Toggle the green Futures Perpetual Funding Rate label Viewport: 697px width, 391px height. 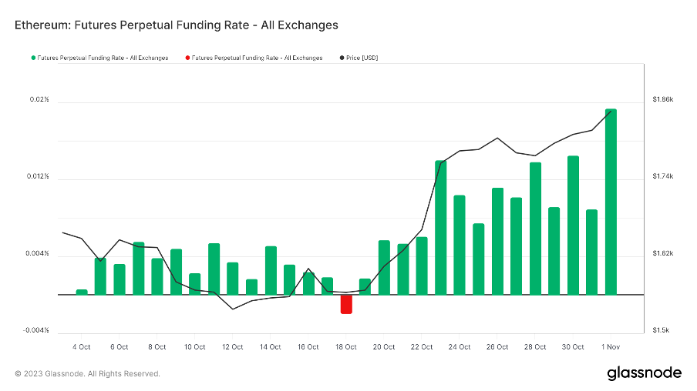pyautogui.click(x=103, y=58)
